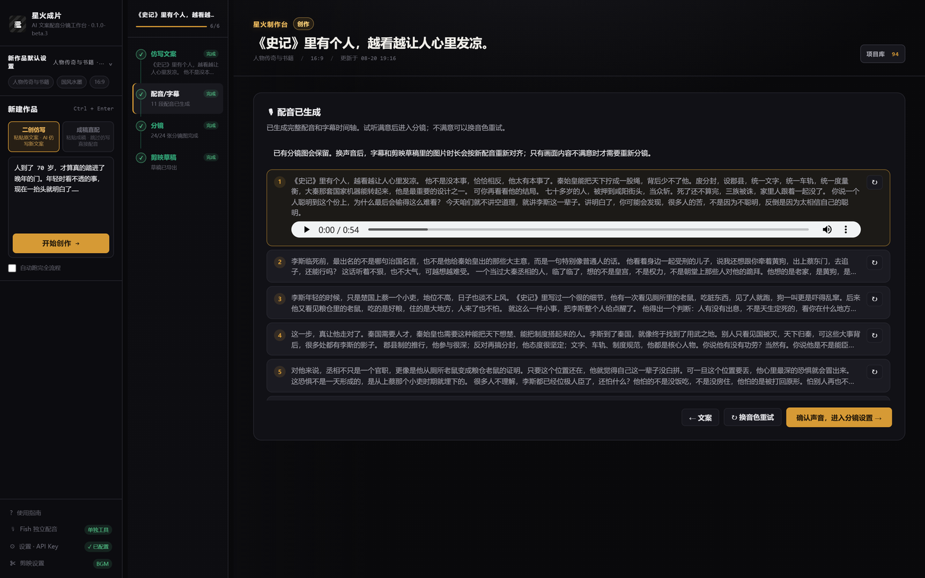Regenerate audio for segment 1
This screenshot has width=925, height=578.
(874, 182)
